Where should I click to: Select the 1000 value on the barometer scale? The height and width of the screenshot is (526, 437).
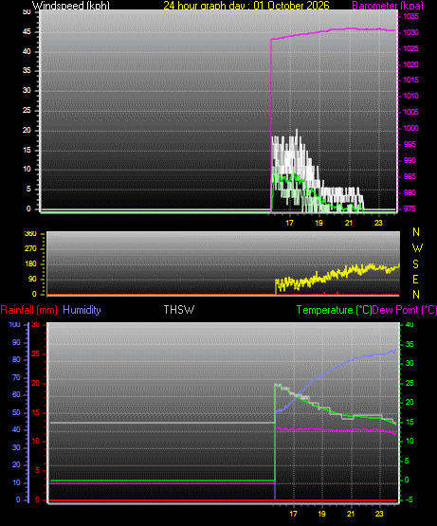410,128
